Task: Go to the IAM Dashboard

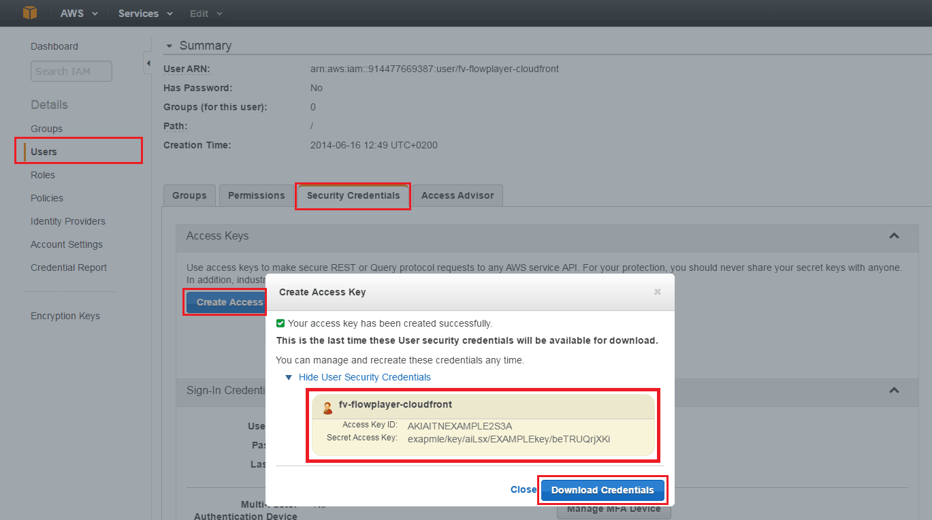Action: point(54,46)
